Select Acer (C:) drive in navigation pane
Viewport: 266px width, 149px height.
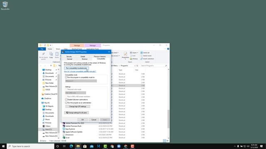[x=47, y=130]
